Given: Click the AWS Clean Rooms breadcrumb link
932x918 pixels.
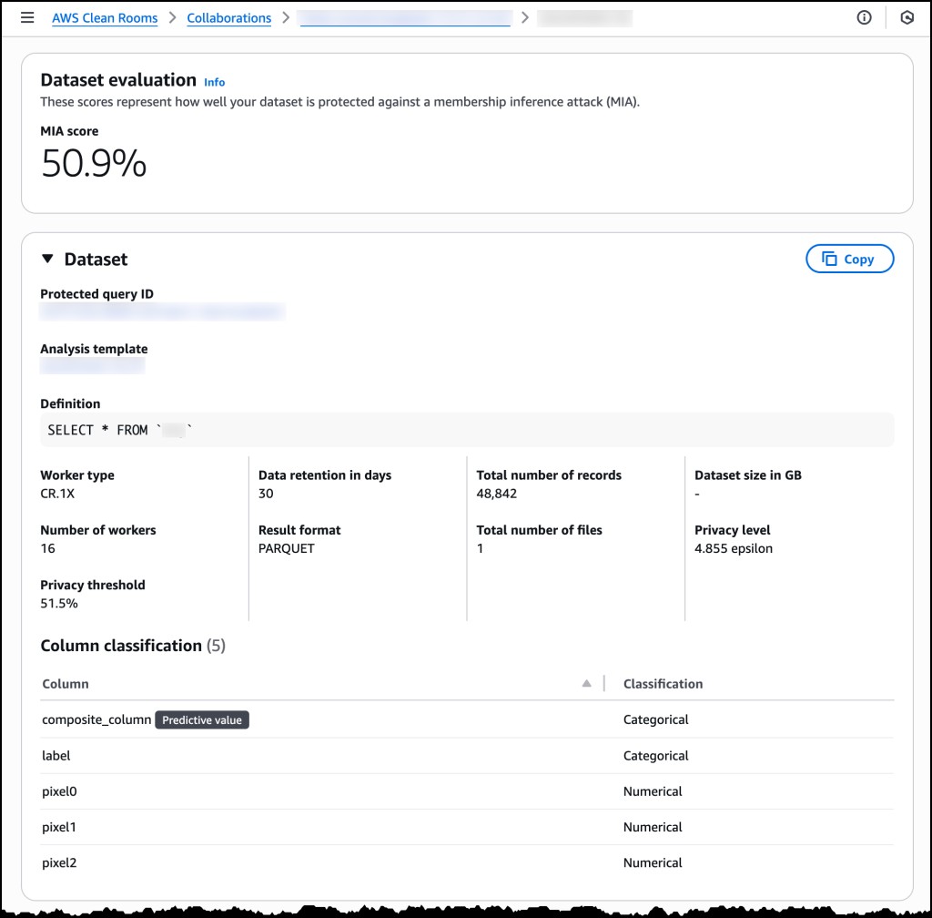Looking at the screenshot, I should click(x=105, y=17).
